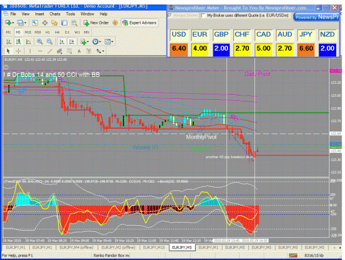Zoom out on the chart
Screen dimensions: 345x260
pyautogui.click(x=50, y=41)
